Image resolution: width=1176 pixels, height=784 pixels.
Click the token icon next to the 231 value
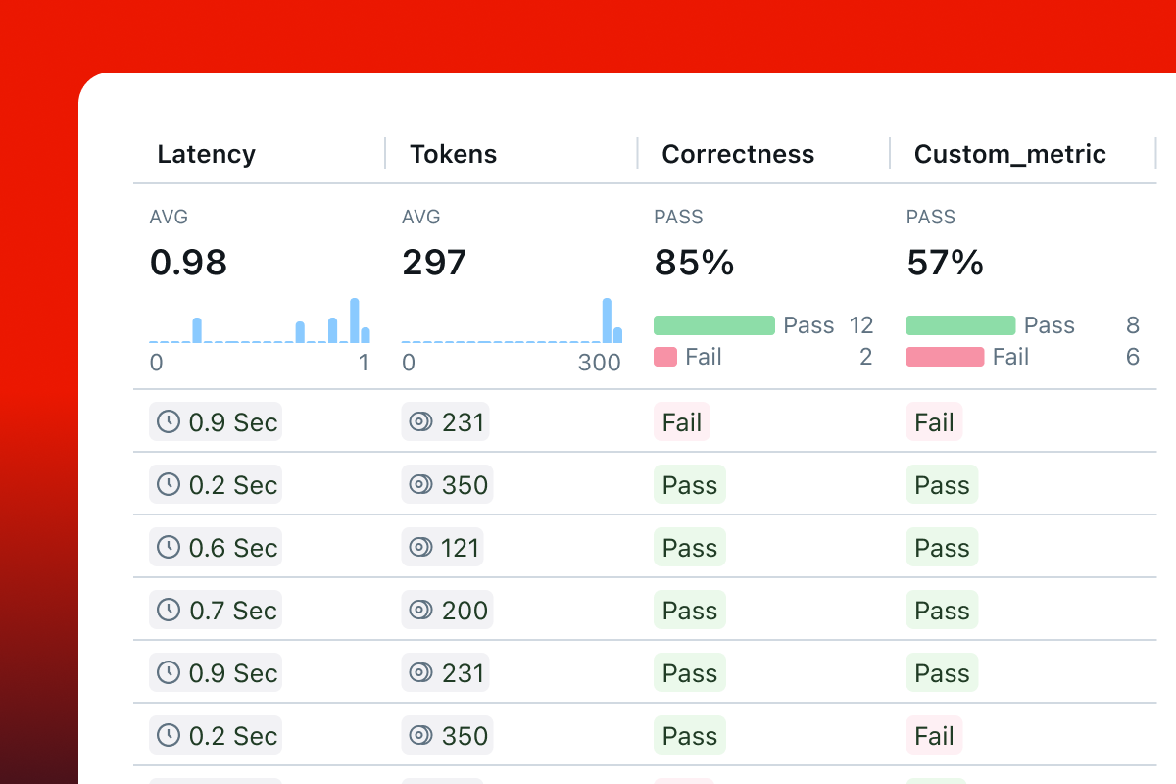pyautogui.click(x=418, y=421)
